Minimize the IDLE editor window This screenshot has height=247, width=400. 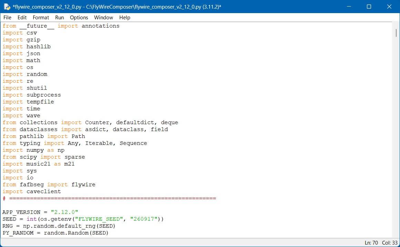point(349,7)
